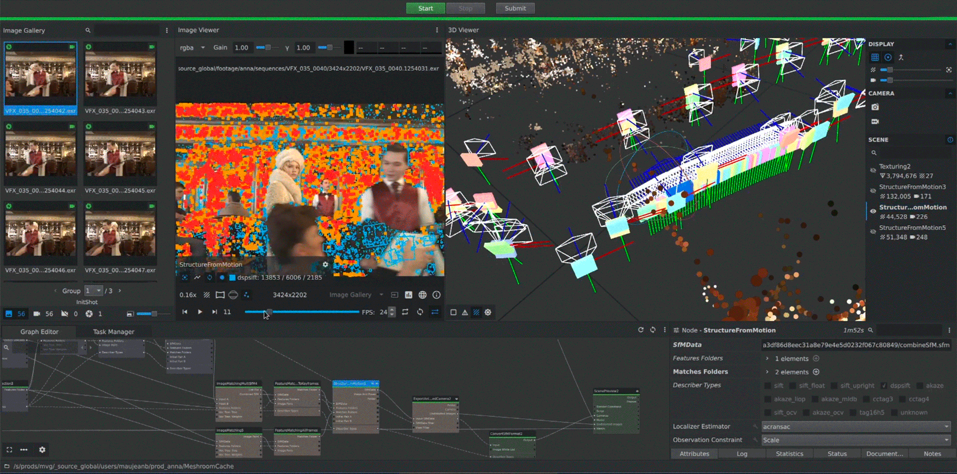This screenshot has width=957, height=474.
Task: Show Texturing2 in the scene
Action: point(873,171)
